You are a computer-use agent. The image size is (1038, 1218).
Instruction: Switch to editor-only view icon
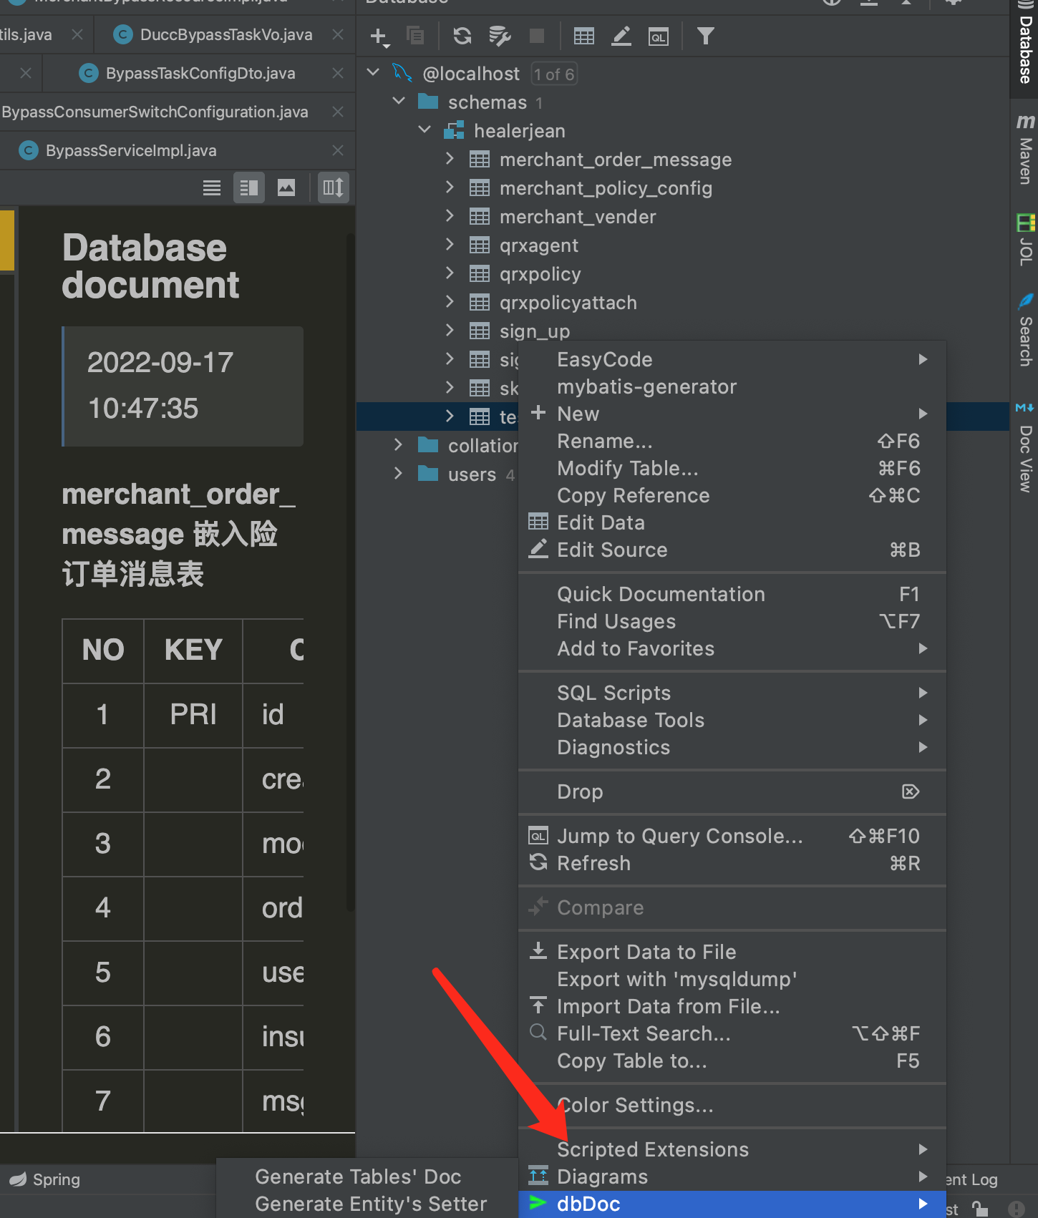pos(212,187)
